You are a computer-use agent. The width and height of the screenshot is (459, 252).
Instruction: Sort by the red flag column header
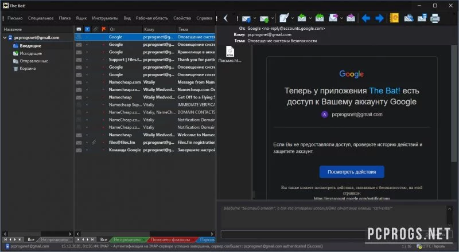click(x=103, y=29)
